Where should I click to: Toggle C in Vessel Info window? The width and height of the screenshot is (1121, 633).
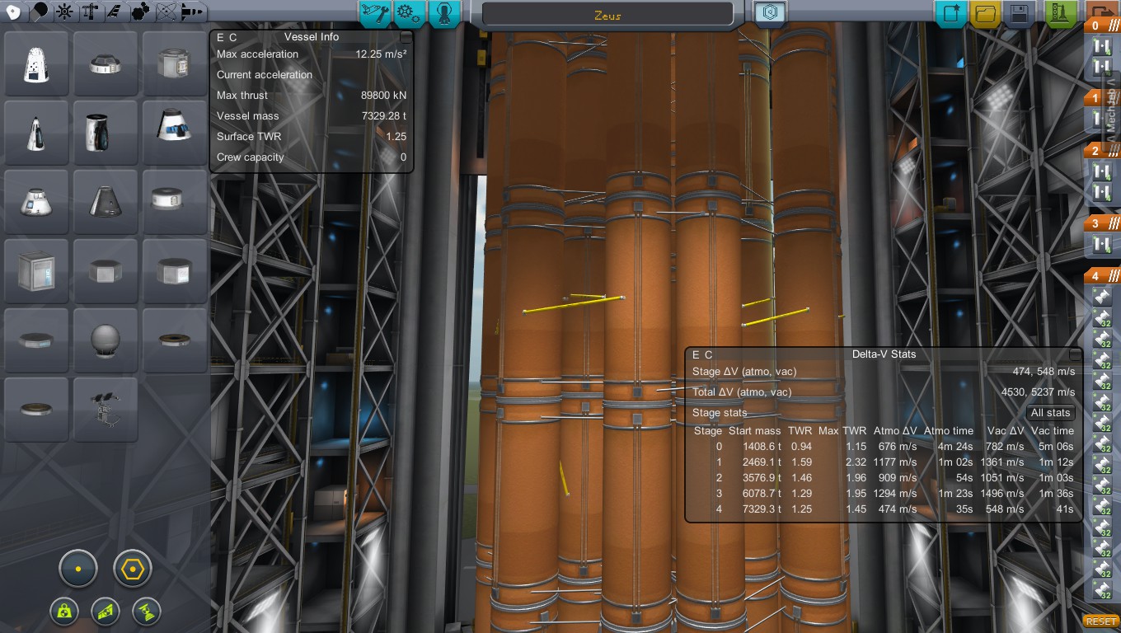(233, 37)
